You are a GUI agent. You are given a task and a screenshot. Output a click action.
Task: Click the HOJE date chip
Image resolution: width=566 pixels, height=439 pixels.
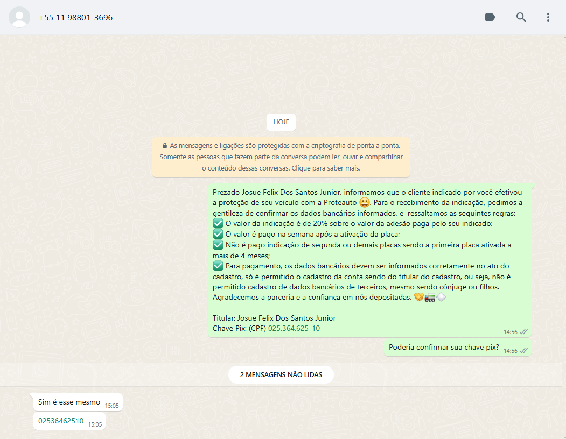(x=281, y=122)
